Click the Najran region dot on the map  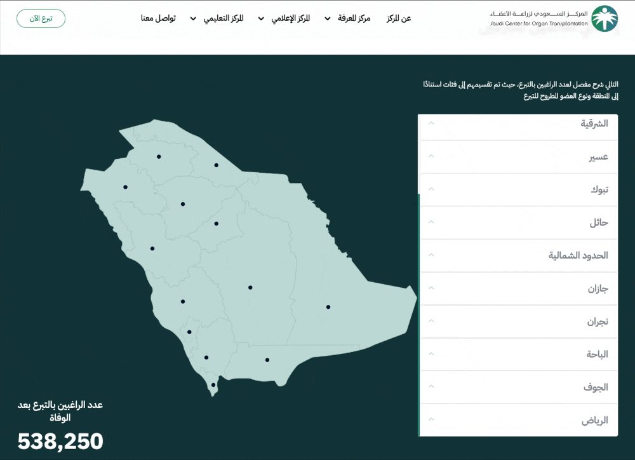267,360
